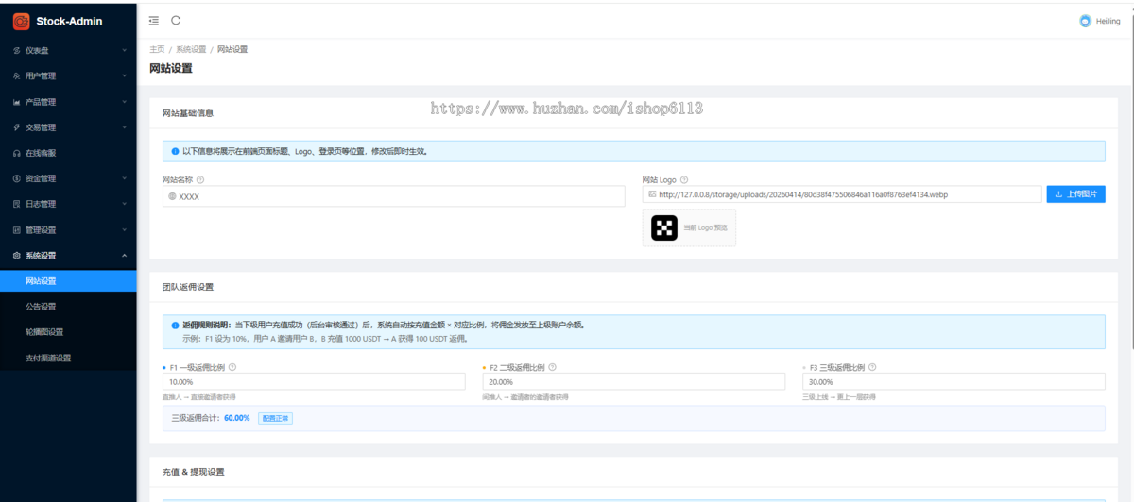The width and height of the screenshot is (1134, 502).
Task: Focus the 网站名称 input field
Action: point(393,196)
